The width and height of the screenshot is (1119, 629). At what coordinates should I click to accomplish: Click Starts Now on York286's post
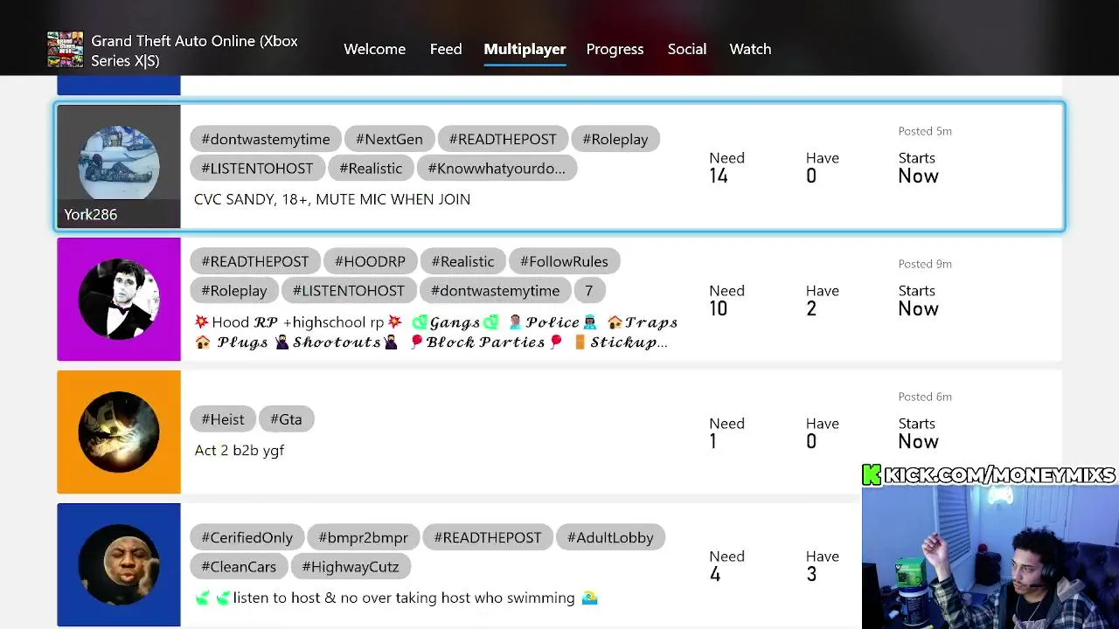click(x=918, y=167)
